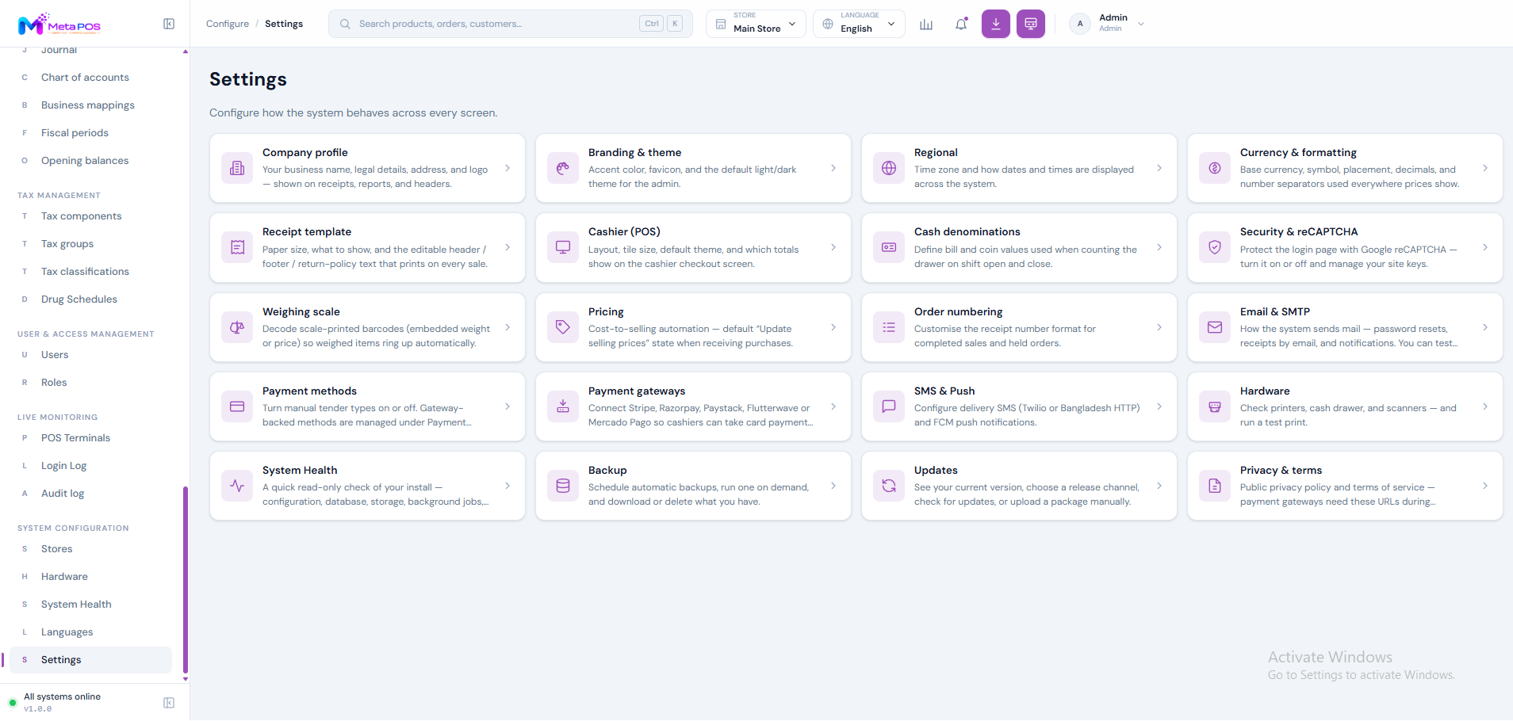
Task: Click the chevron on Updates card
Action: [1159, 486]
